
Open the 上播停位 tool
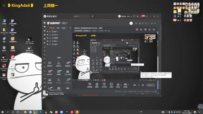pyautogui.click(x=50, y=81)
